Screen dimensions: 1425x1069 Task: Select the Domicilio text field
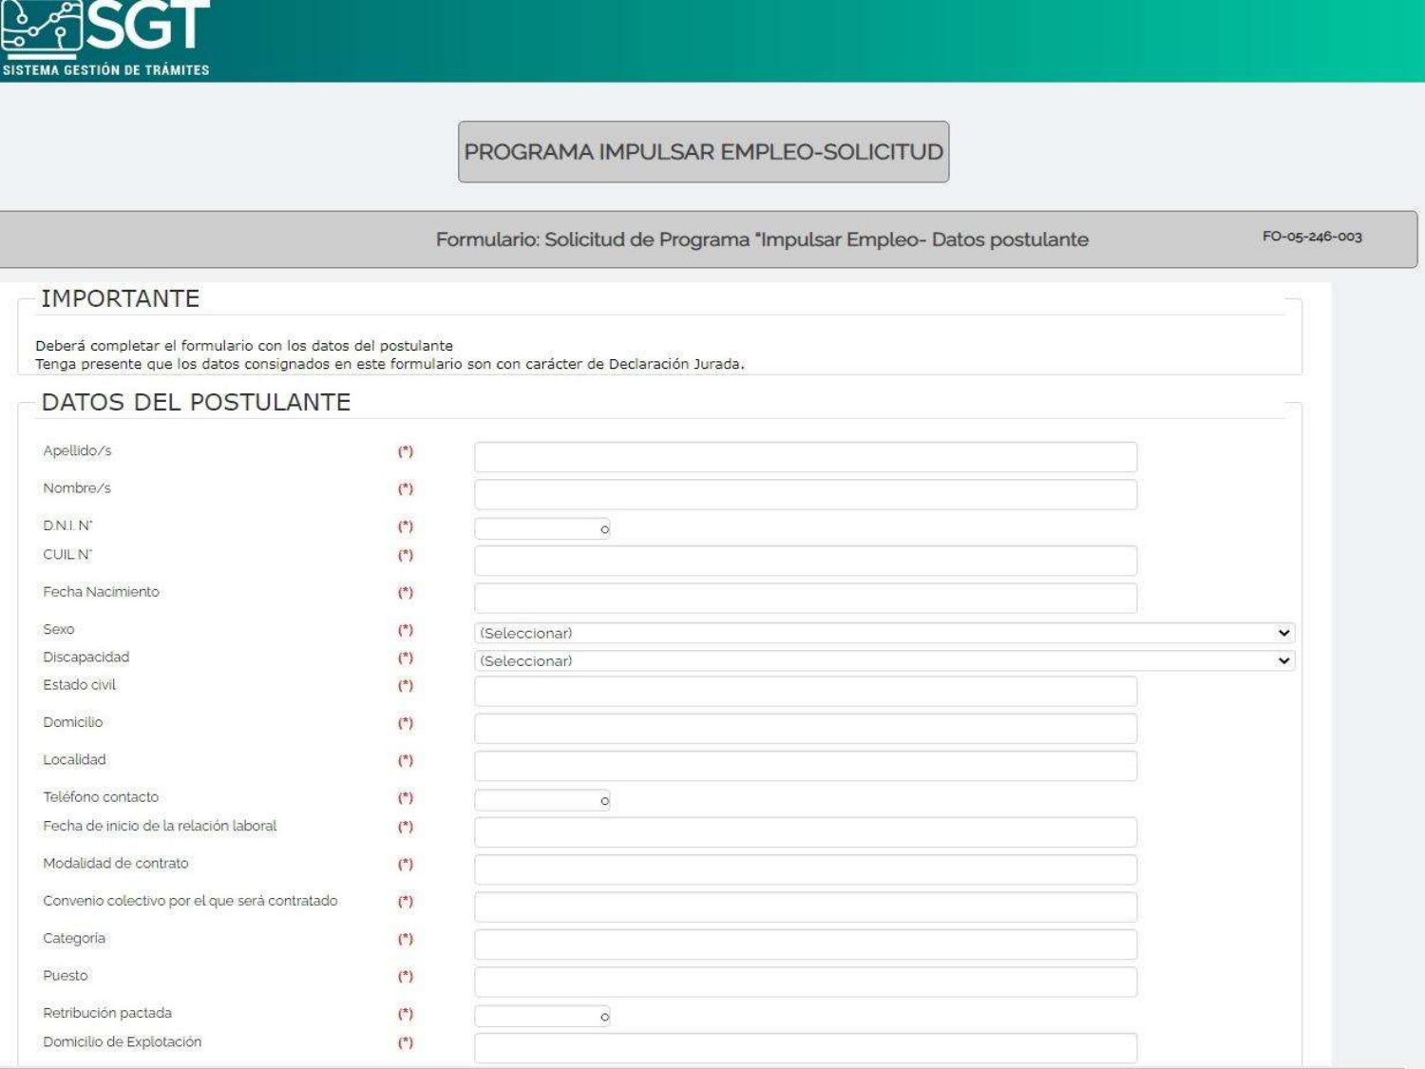[805, 729]
